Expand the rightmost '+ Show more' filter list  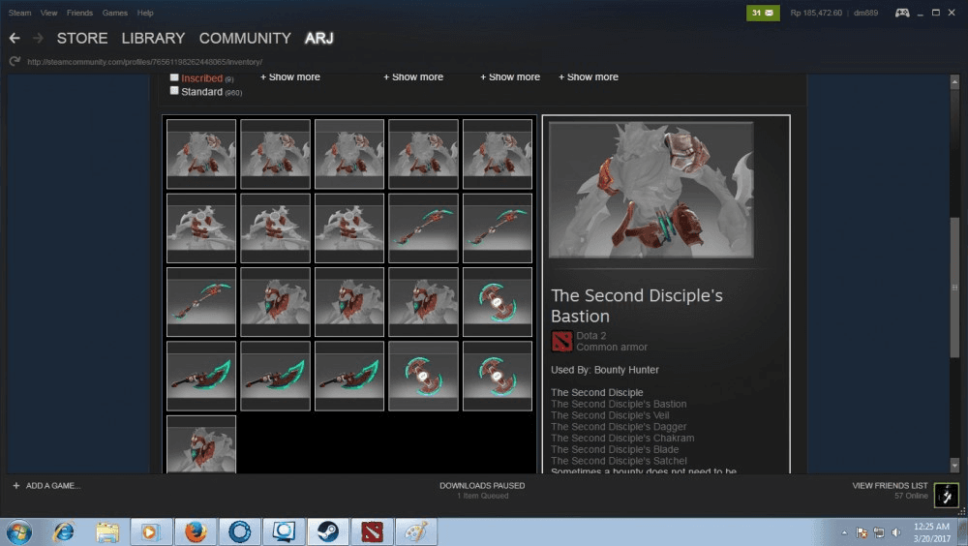pyautogui.click(x=589, y=77)
